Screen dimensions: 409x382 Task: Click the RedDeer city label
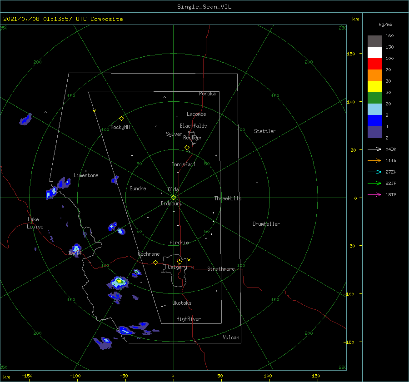tap(193, 138)
